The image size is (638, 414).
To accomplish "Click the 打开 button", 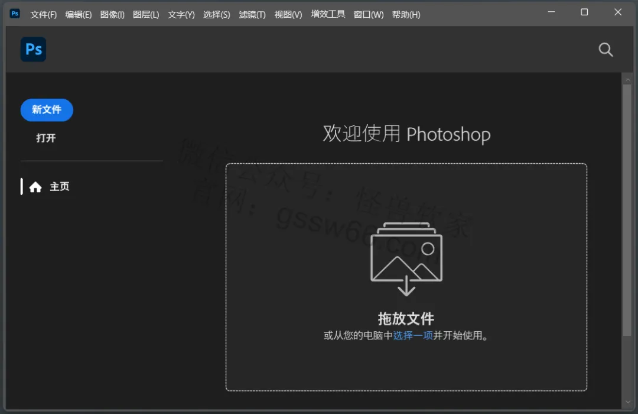I will [45, 138].
